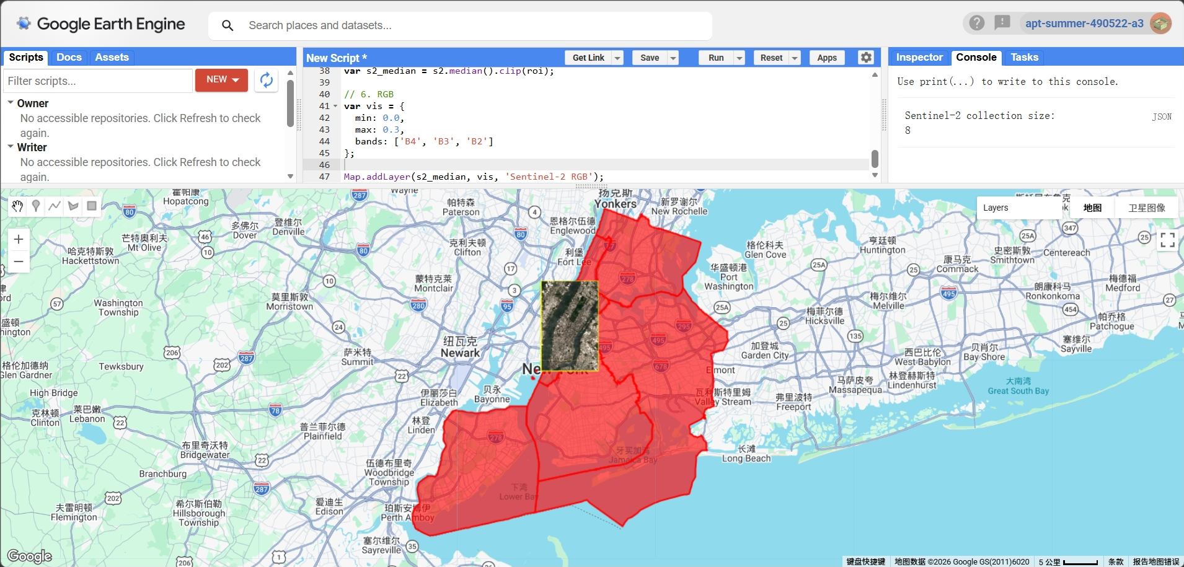Click the "Sentinel-2 collection size:" console text
The image size is (1184, 567).
[x=979, y=116]
